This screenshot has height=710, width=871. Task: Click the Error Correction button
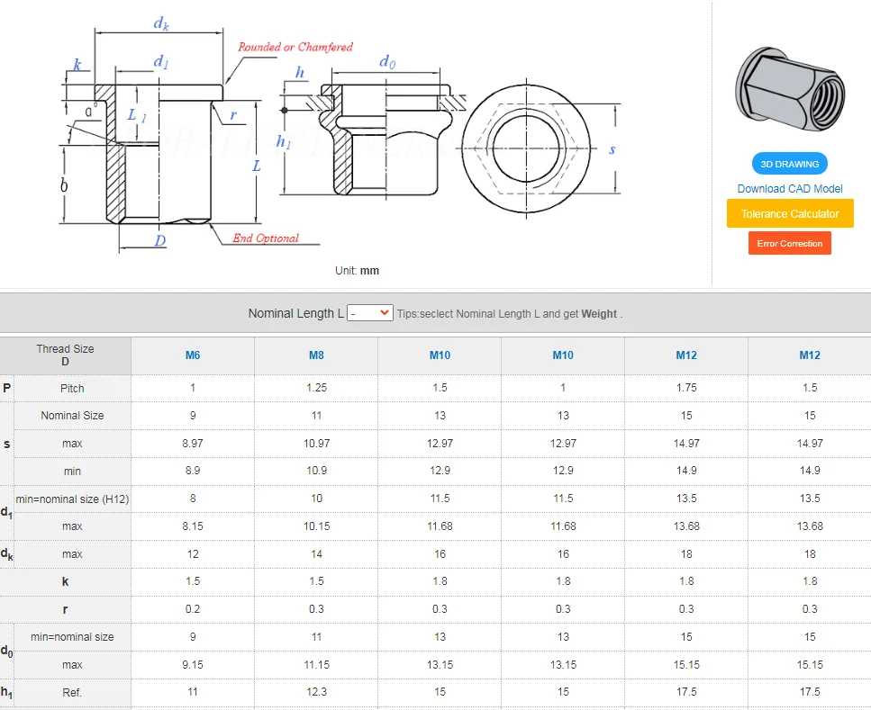click(x=788, y=243)
